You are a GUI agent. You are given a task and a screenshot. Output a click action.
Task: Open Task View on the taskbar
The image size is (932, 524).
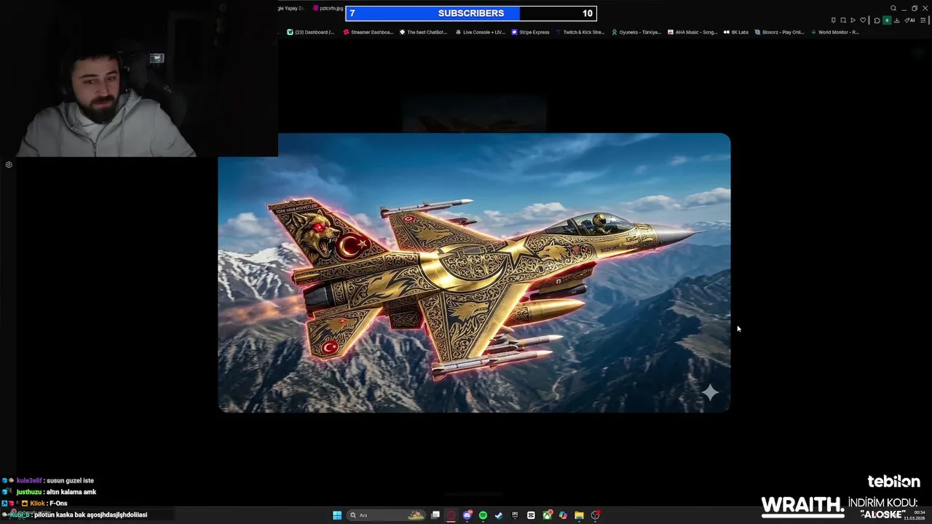pos(435,515)
